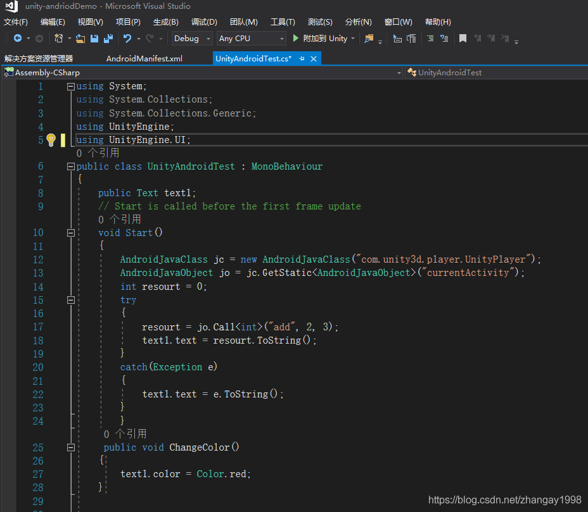
Task: Open the 窗口(W) menu
Action: click(399, 22)
